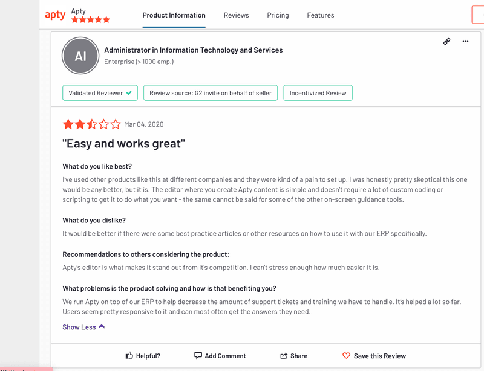Select the Product Information tab
Viewport: 484px width, 371px height.
coord(174,15)
